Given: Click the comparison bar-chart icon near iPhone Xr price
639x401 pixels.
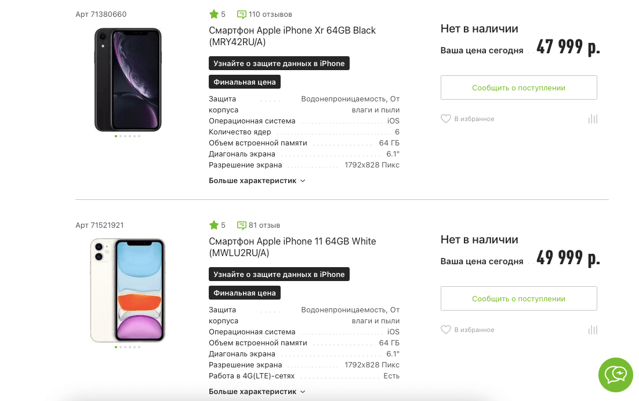Looking at the screenshot, I should [x=592, y=118].
